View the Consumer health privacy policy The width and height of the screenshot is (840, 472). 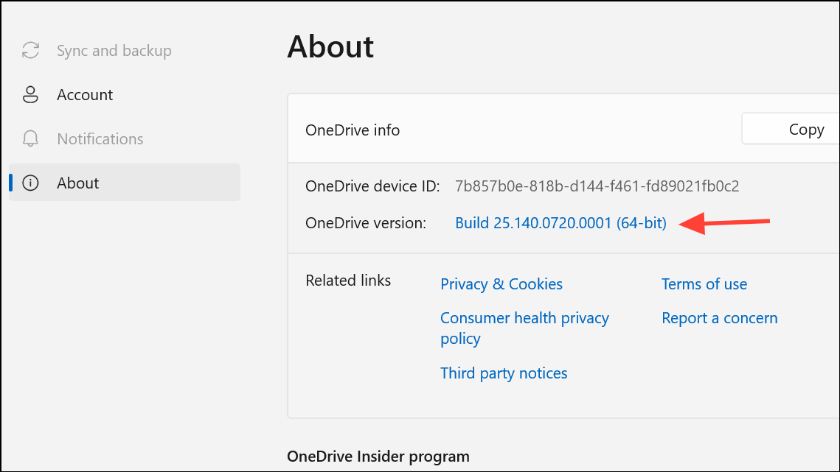[524, 328]
